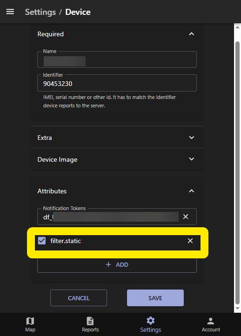
Task: Click the vertical scrollbar thumb
Action: pyautogui.click(x=237, y=173)
